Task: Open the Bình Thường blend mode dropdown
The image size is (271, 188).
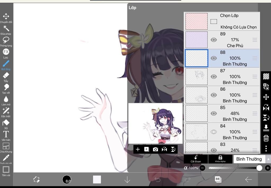Action: tap(249, 159)
